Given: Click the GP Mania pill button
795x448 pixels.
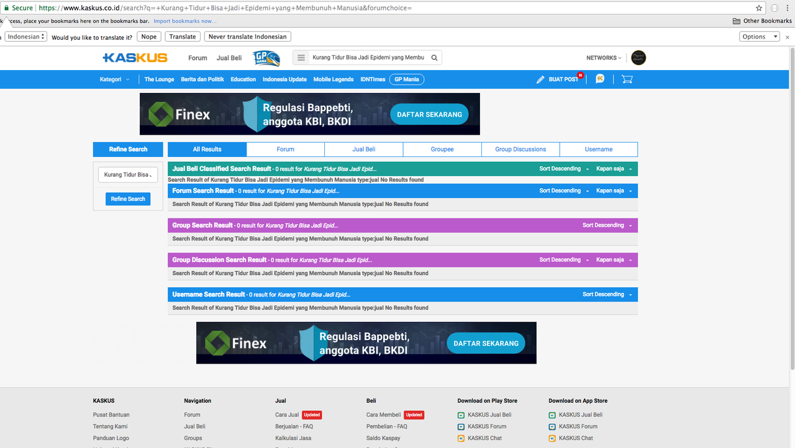Looking at the screenshot, I should (x=407, y=79).
